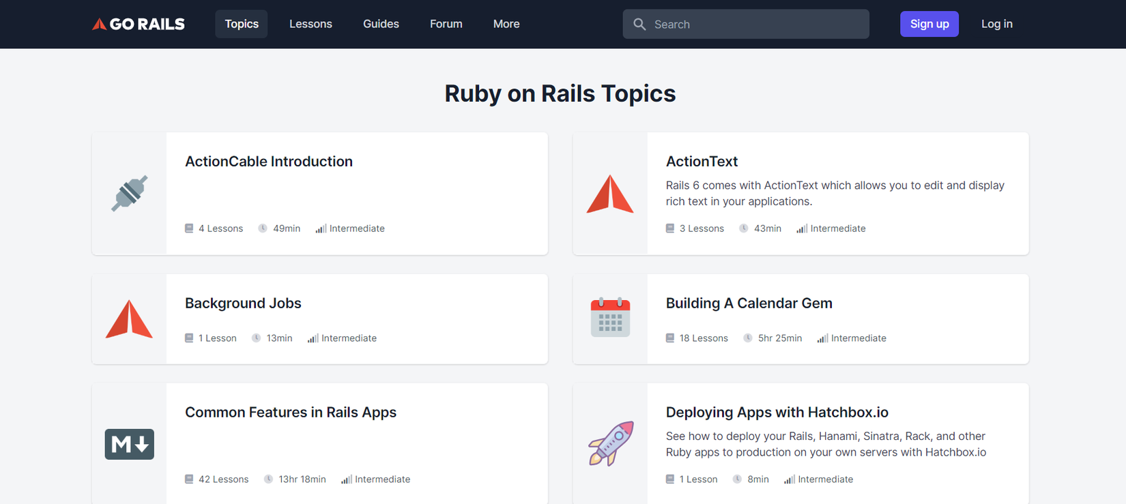Image resolution: width=1126 pixels, height=504 pixels.
Task: Open Deploying Apps with Hatchbox.io topic
Action: point(777,413)
